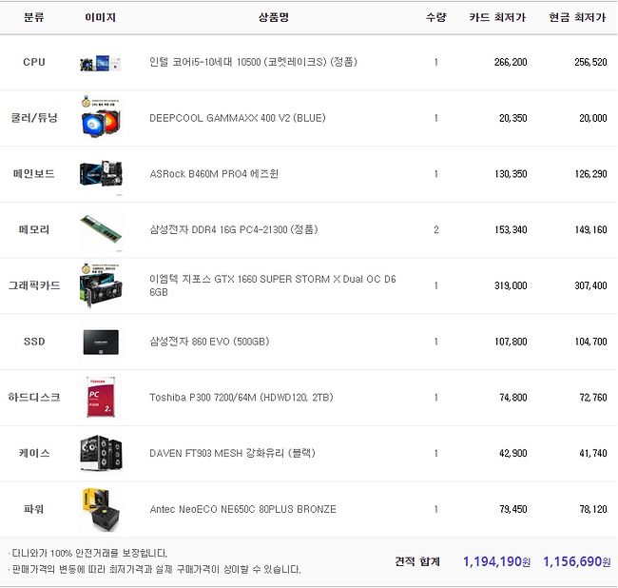Select the 현금 최저가 column header

[x=577, y=17]
